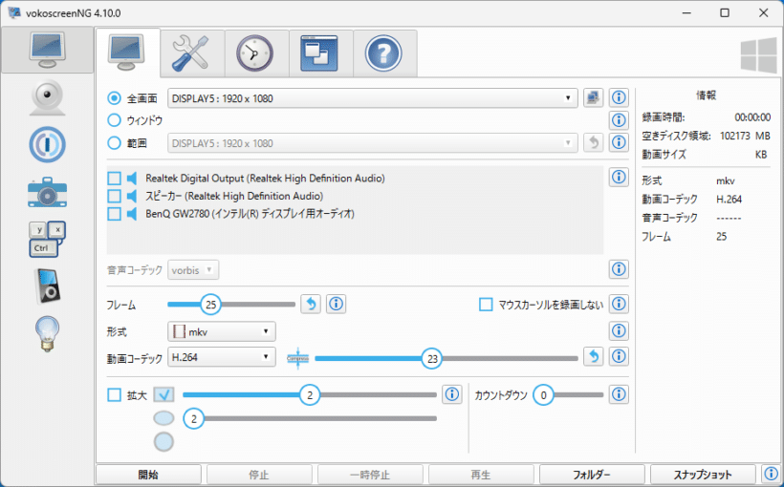
Task: Click the screen refresh icon beside display dropdown
Action: click(x=594, y=98)
